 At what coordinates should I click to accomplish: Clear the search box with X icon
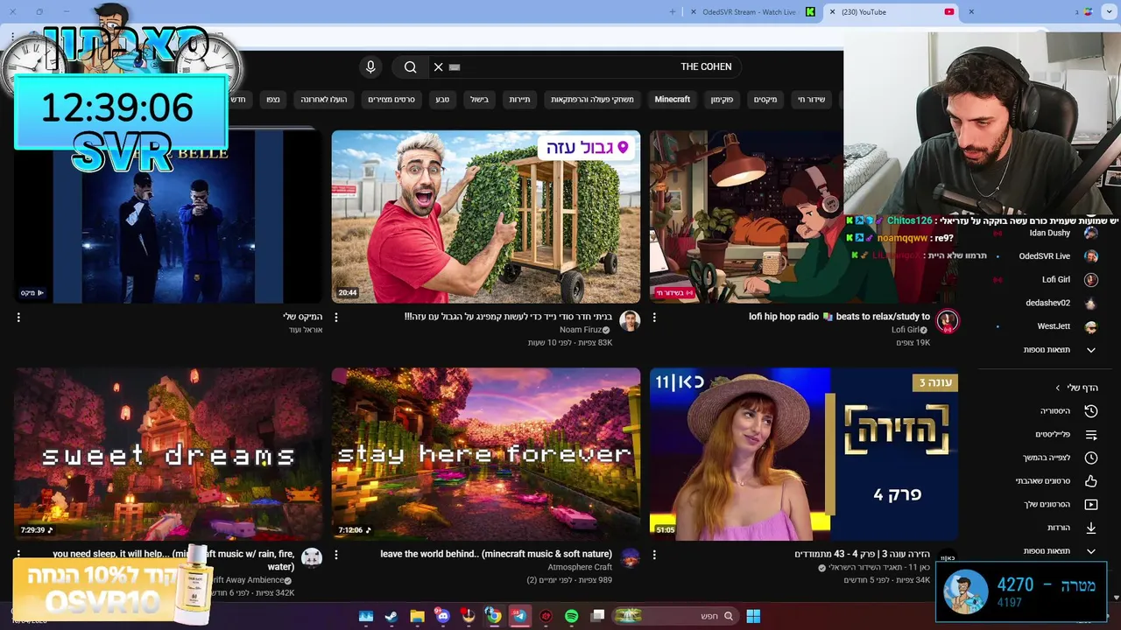click(x=438, y=66)
